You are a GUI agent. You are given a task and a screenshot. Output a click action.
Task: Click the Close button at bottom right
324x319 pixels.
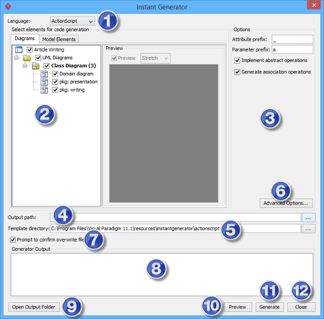(x=301, y=307)
